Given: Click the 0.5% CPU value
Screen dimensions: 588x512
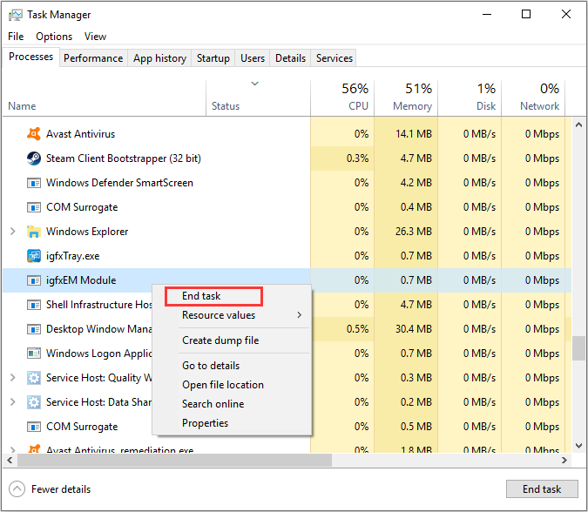Looking at the screenshot, I should click(x=357, y=329).
